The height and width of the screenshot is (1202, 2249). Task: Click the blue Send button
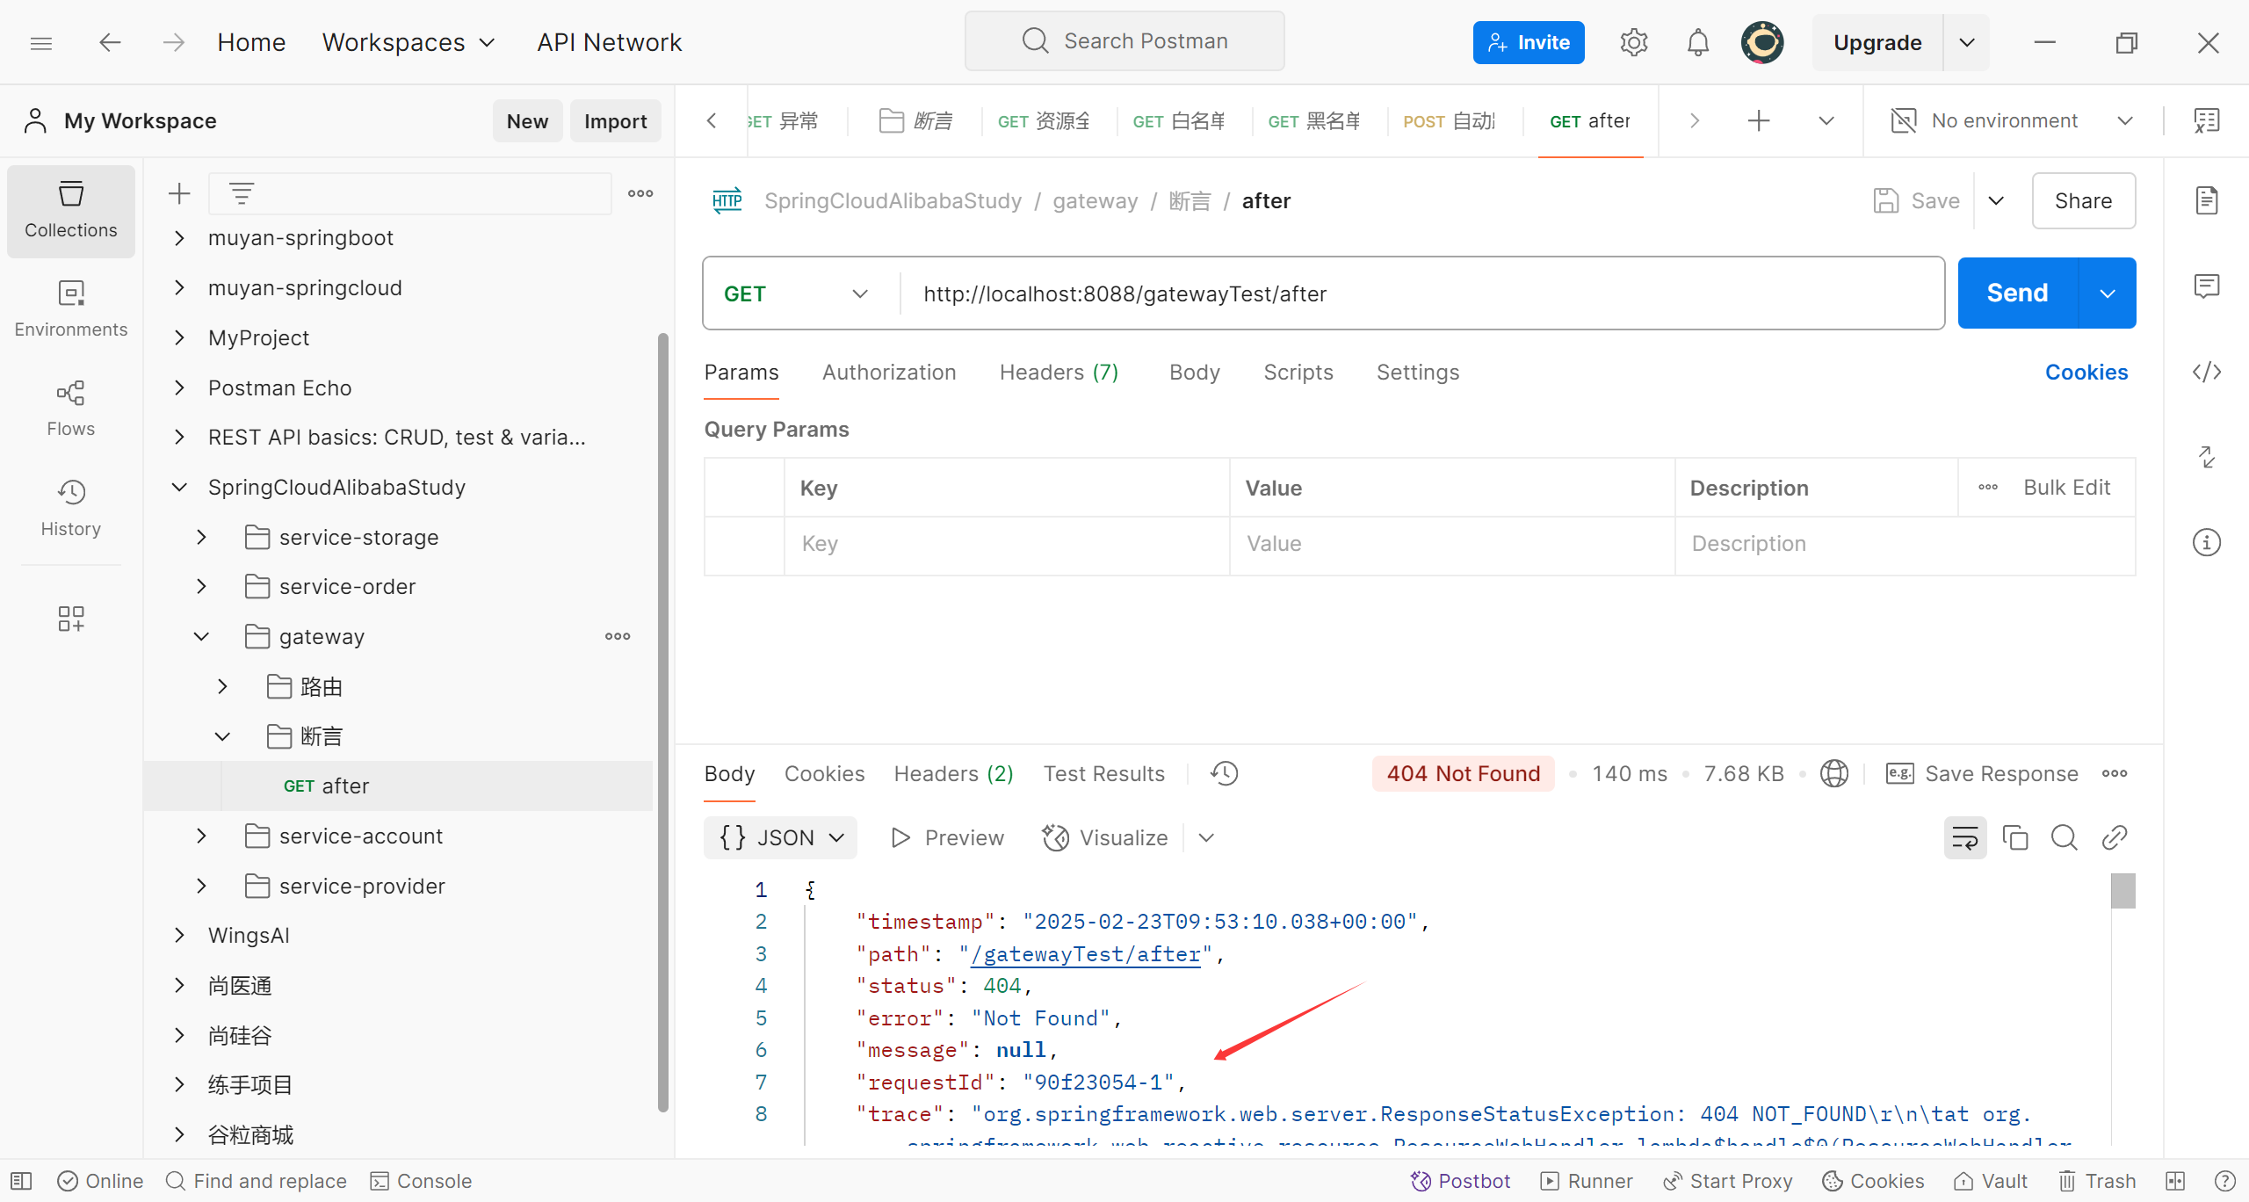(x=2017, y=293)
